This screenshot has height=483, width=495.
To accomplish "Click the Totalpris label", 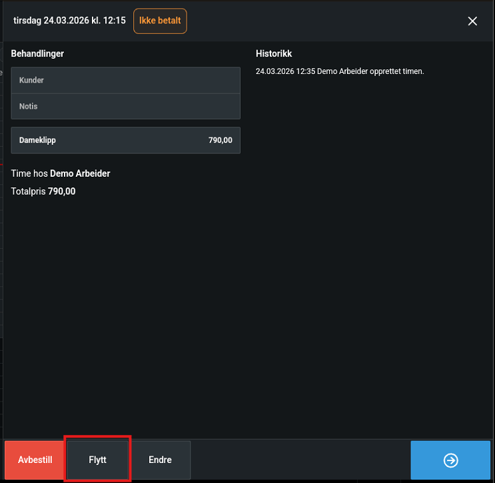I will tap(28, 192).
